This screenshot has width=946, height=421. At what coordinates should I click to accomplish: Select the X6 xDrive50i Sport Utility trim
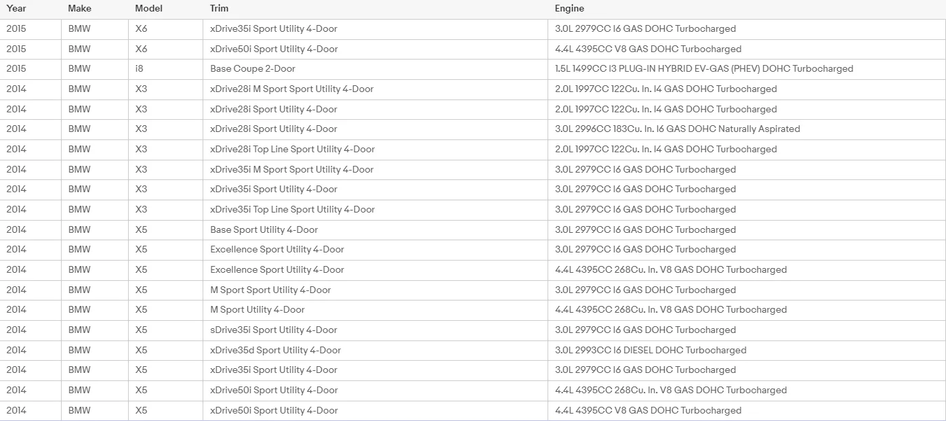pos(274,49)
